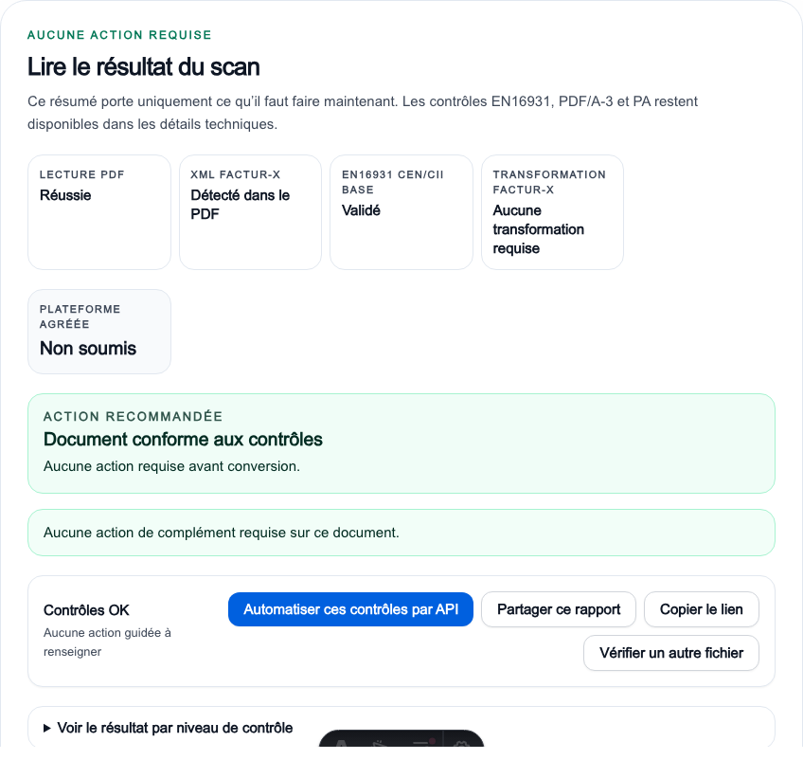Click Automatiser ces contrôles par API
The height and width of the screenshot is (778, 803).
coord(350,609)
